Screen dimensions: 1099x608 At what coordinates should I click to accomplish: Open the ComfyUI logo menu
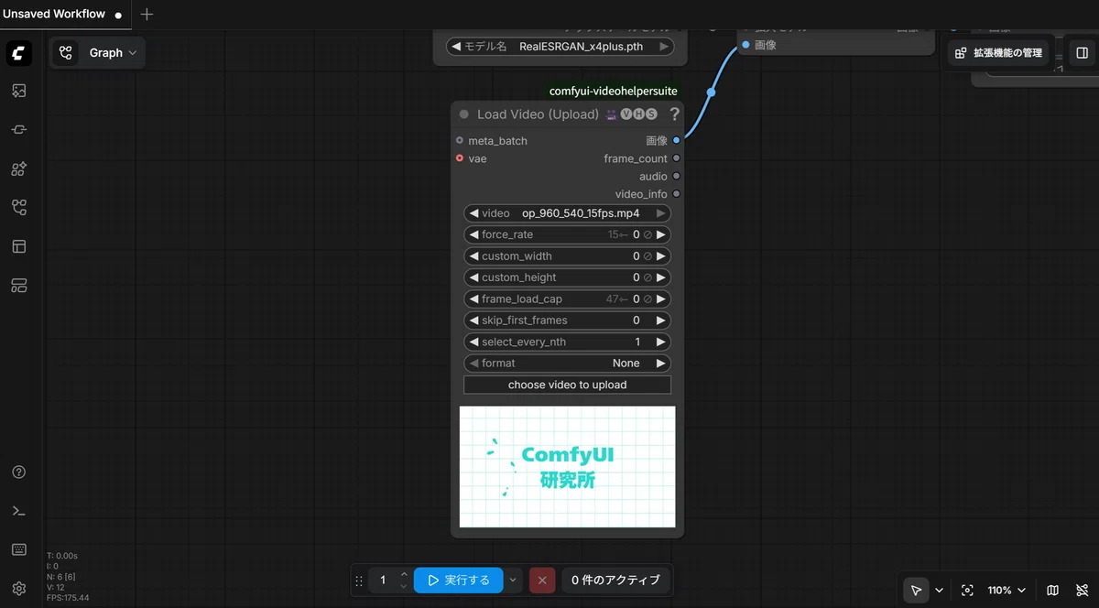coord(18,53)
